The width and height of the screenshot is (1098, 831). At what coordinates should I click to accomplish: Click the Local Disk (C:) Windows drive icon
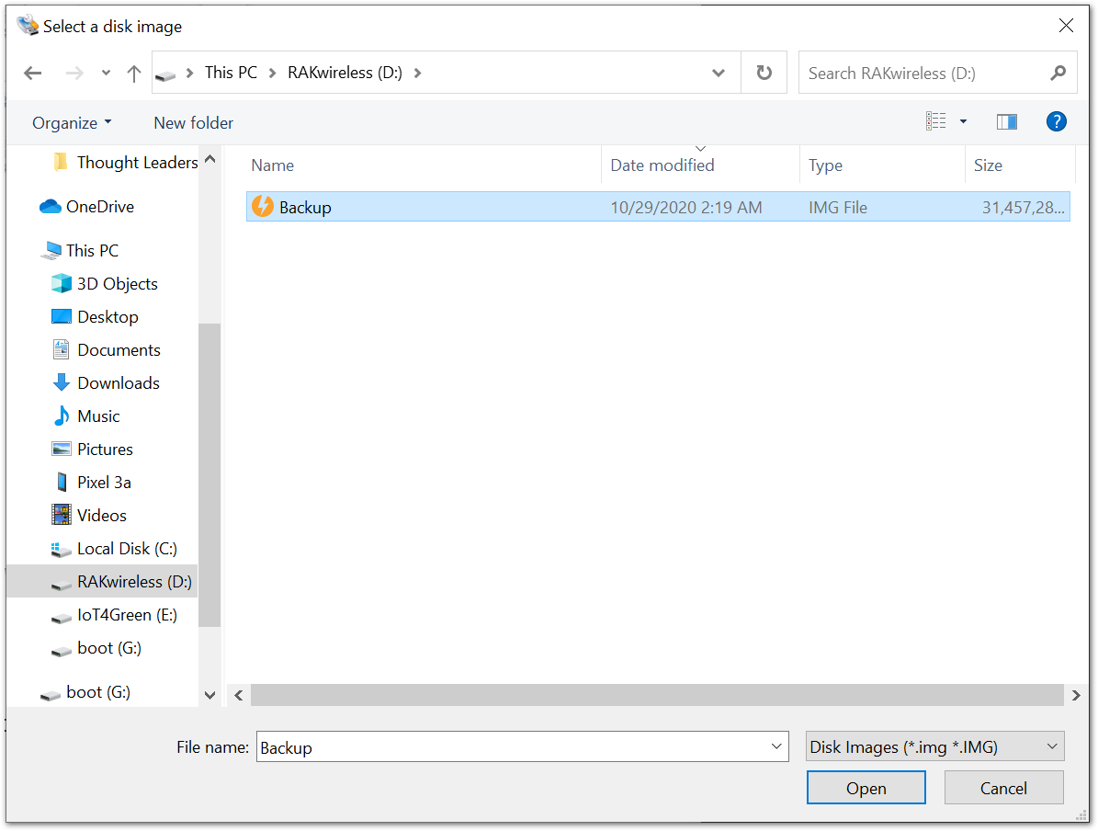pos(62,550)
